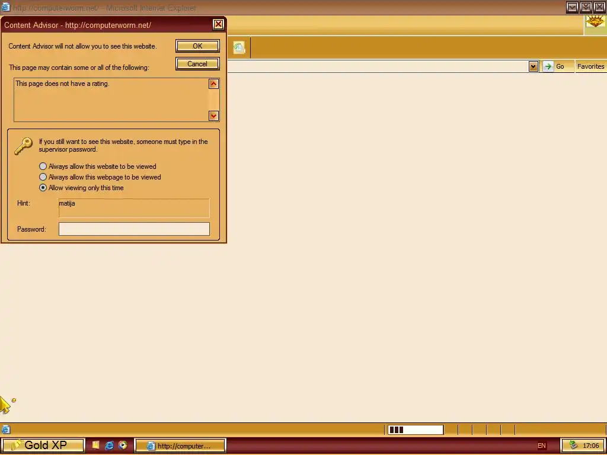This screenshot has width=607, height=455.
Task: Open the address bar dropdown arrow
Action: [x=533, y=66]
